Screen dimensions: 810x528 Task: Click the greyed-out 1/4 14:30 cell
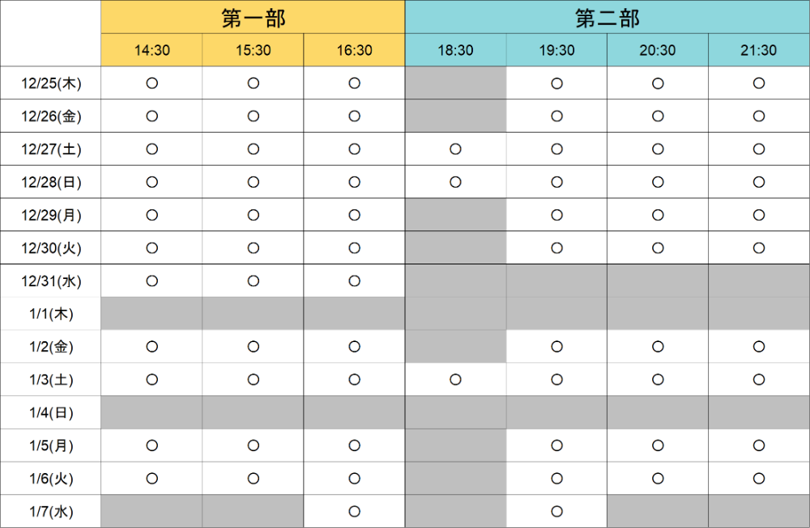coord(151,412)
